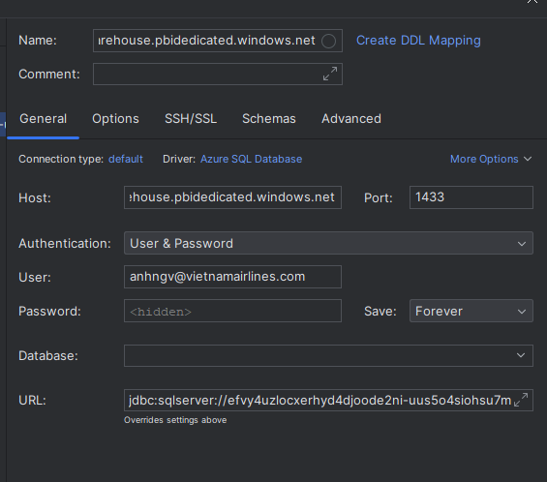547x482 pixels.
Task: Click the default connection type link
Action: [x=126, y=159]
